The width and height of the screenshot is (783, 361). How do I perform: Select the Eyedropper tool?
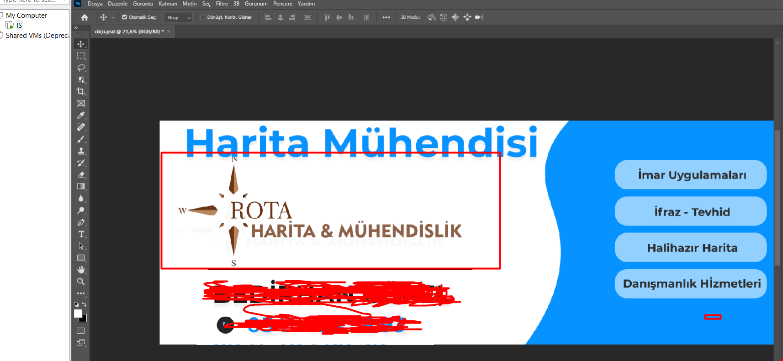tap(81, 115)
